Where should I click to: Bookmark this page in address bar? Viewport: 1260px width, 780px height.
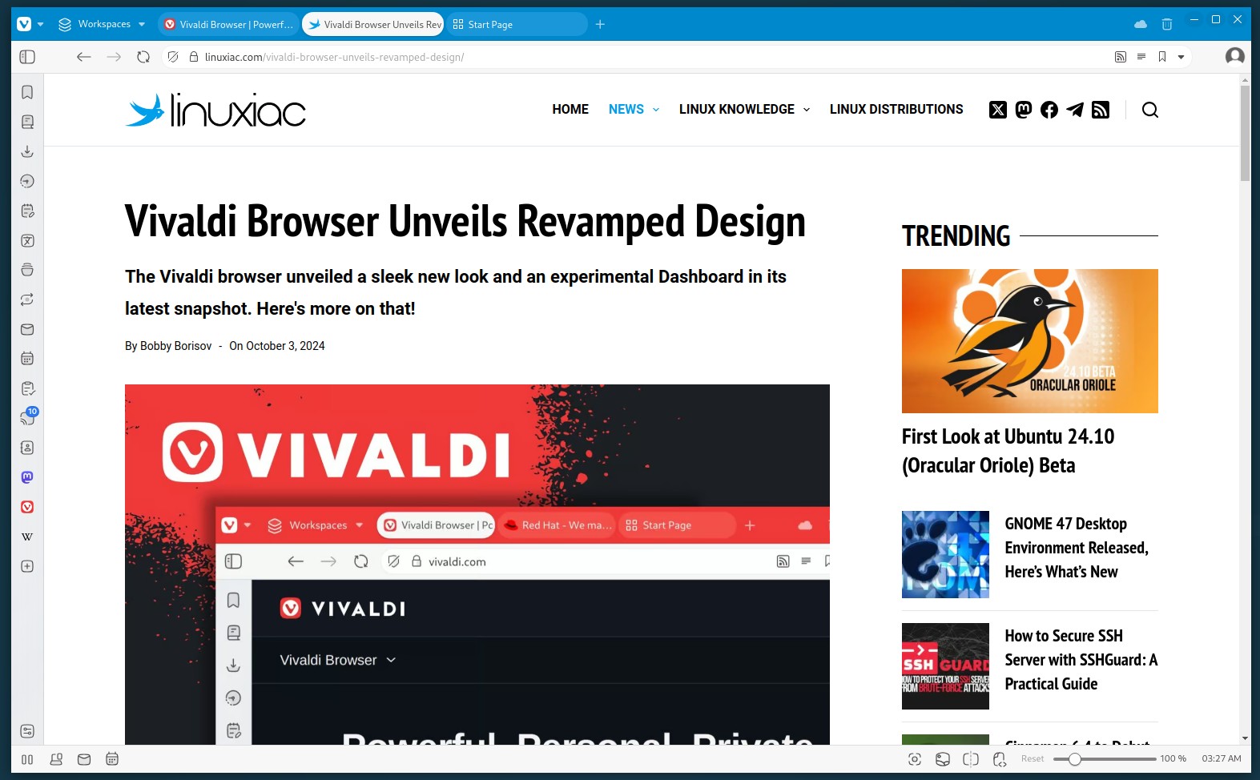(1162, 57)
